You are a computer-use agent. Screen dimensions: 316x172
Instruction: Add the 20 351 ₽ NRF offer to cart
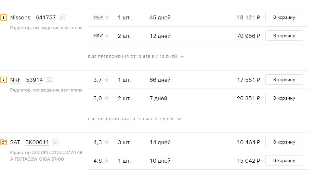(284, 98)
